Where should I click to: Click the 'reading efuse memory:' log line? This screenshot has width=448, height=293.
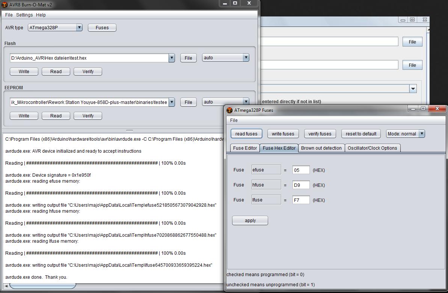42,181
